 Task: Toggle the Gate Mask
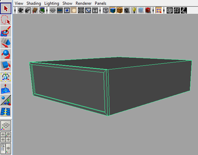74,10
